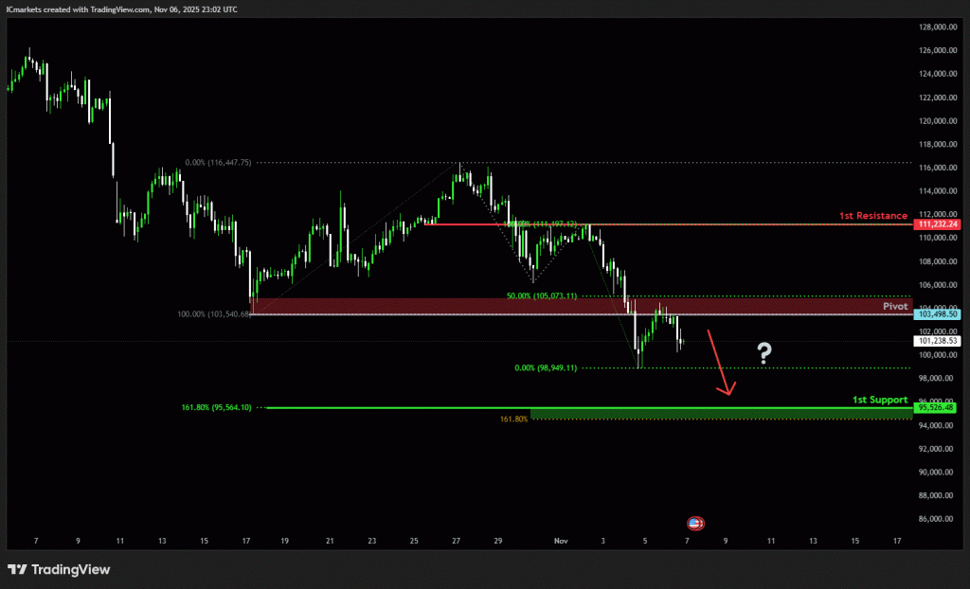Viewport: 970px width, 589px height.
Task: Click the current price 101,238.53 label
Action: pos(938,340)
